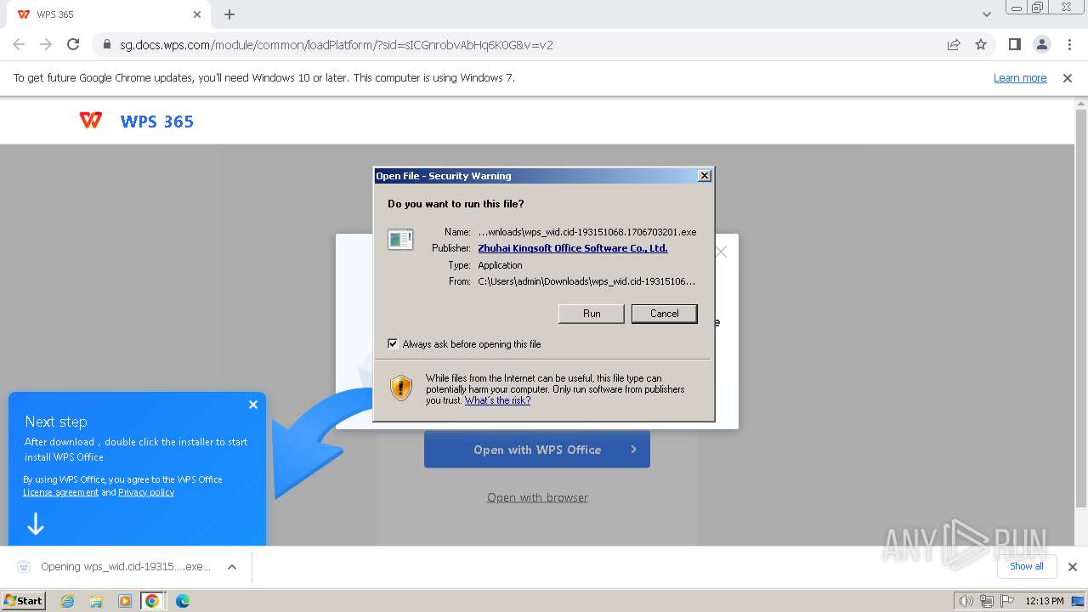This screenshot has width=1088, height=612.
Task: Click the network tray icon
Action: [x=987, y=601]
